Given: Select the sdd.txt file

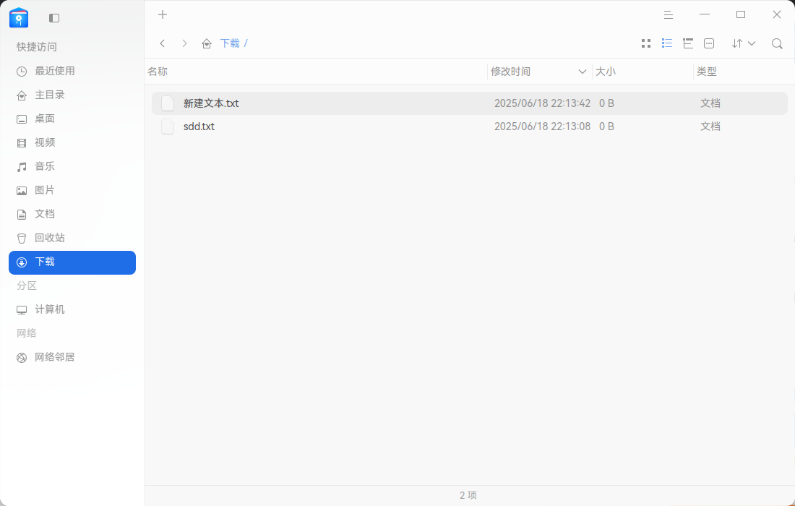Looking at the screenshot, I should [x=470, y=126].
